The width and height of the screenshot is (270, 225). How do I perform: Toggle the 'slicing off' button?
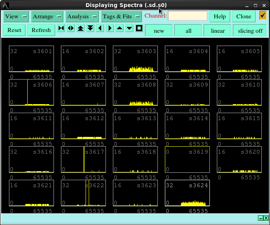click(x=250, y=30)
